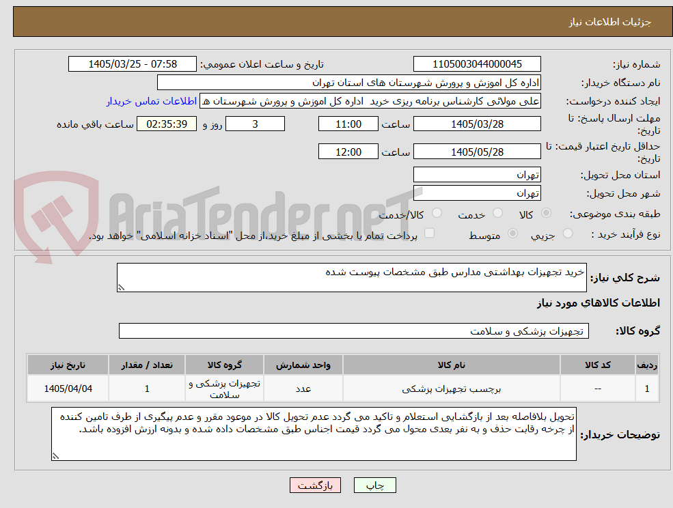Click the نام دستگاه خریدار field
The height and width of the screenshot is (508, 673).
point(349,83)
